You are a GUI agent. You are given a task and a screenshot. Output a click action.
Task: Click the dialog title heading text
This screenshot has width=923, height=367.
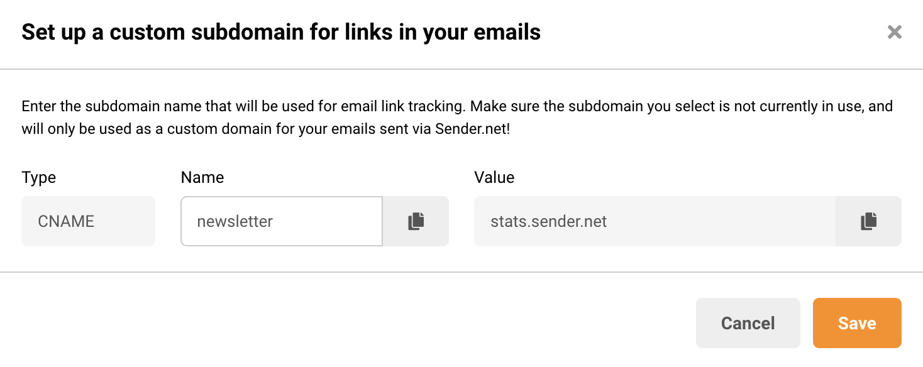pyautogui.click(x=280, y=32)
